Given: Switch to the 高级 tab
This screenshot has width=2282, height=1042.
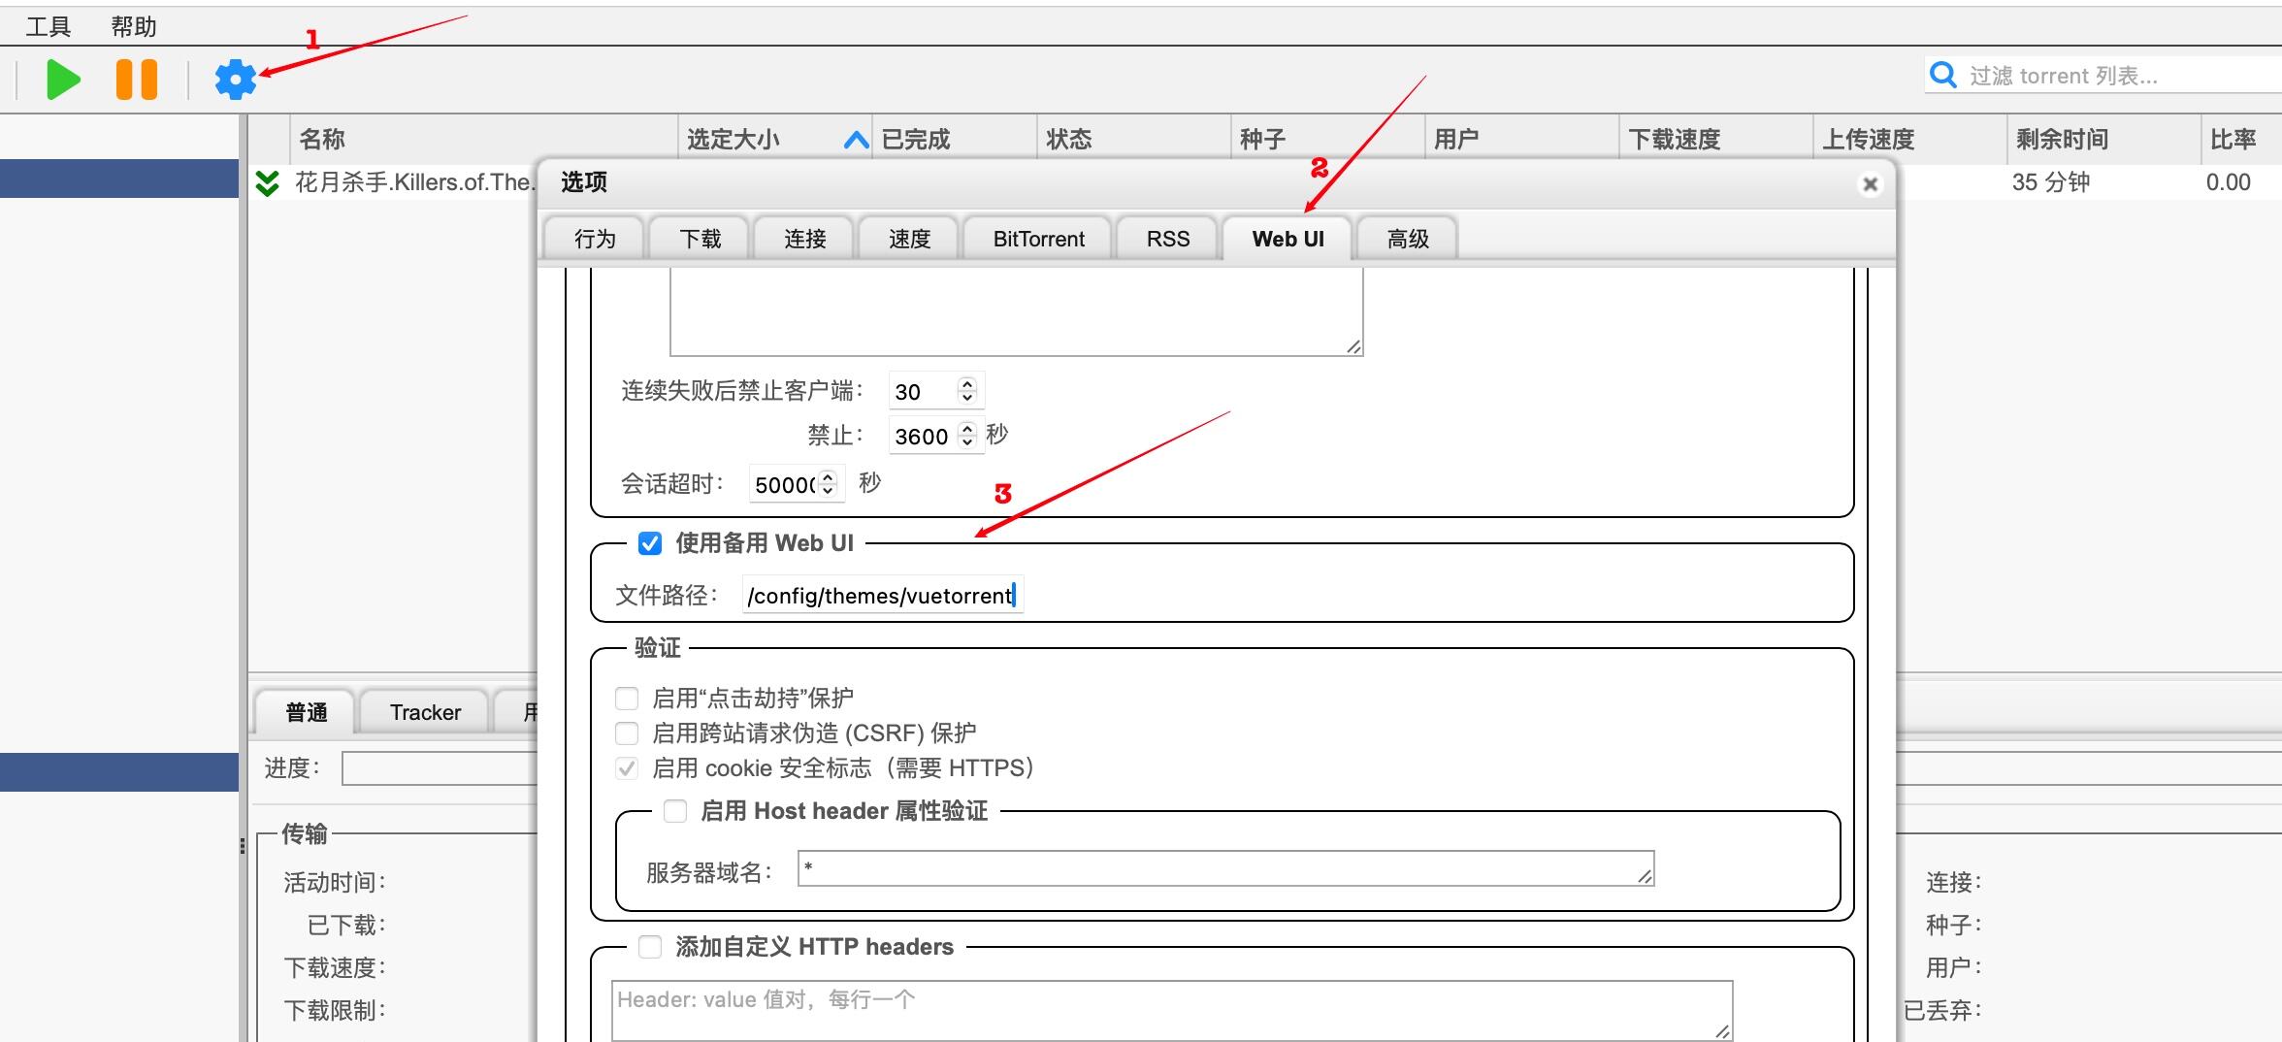Looking at the screenshot, I should point(1408,239).
